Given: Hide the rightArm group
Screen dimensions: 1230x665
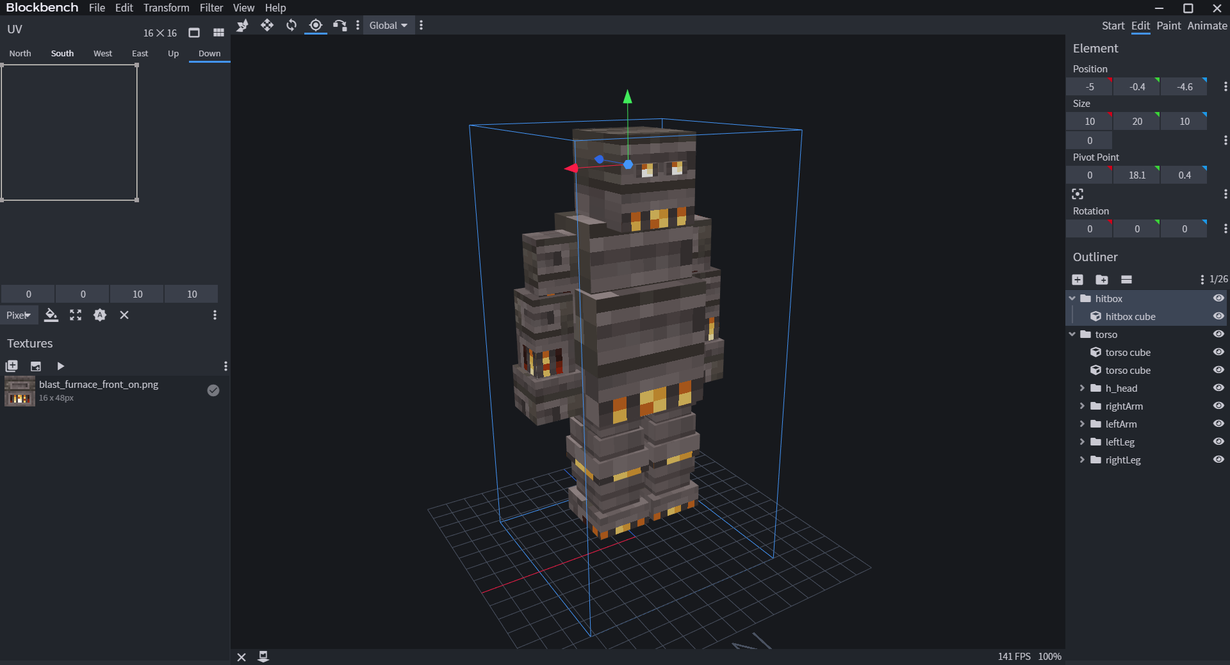Looking at the screenshot, I should pyautogui.click(x=1218, y=406).
